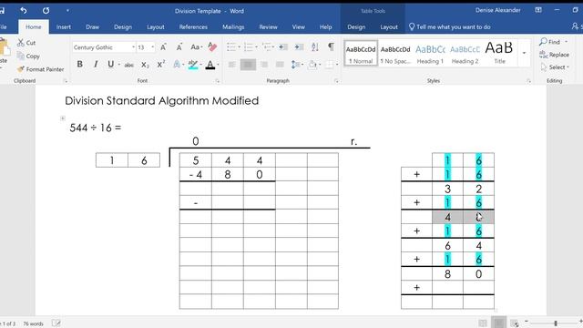Open the Insert tab
Screen dimensions: 583x328
pos(64,26)
